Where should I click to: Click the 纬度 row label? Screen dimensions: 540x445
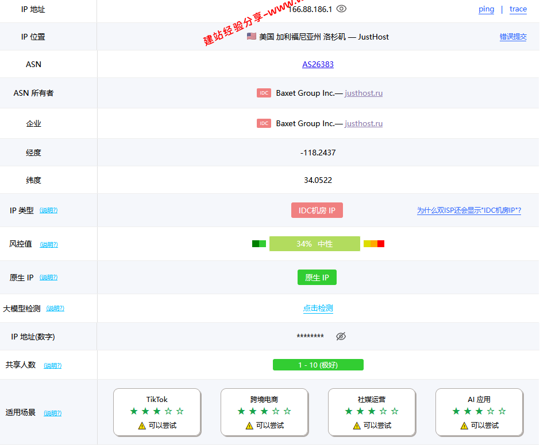(x=33, y=180)
